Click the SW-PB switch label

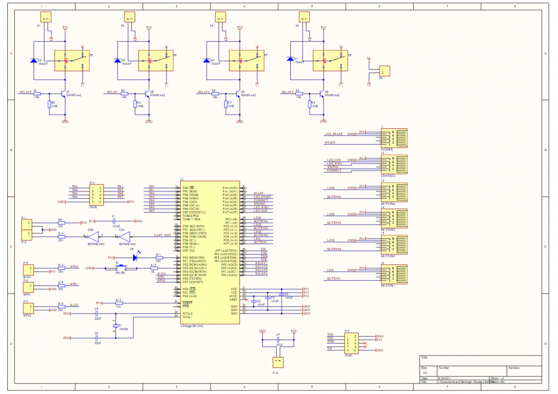pos(120,273)
